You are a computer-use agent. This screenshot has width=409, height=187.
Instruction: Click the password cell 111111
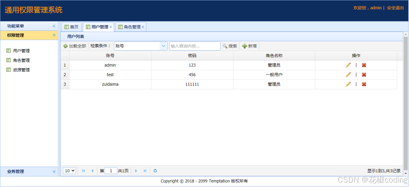(192, 84)
